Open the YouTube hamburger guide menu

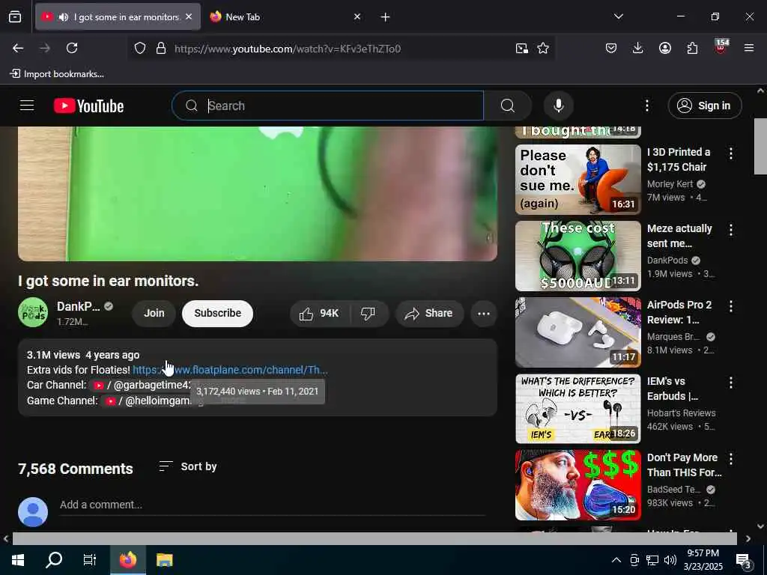pos(27,106)
